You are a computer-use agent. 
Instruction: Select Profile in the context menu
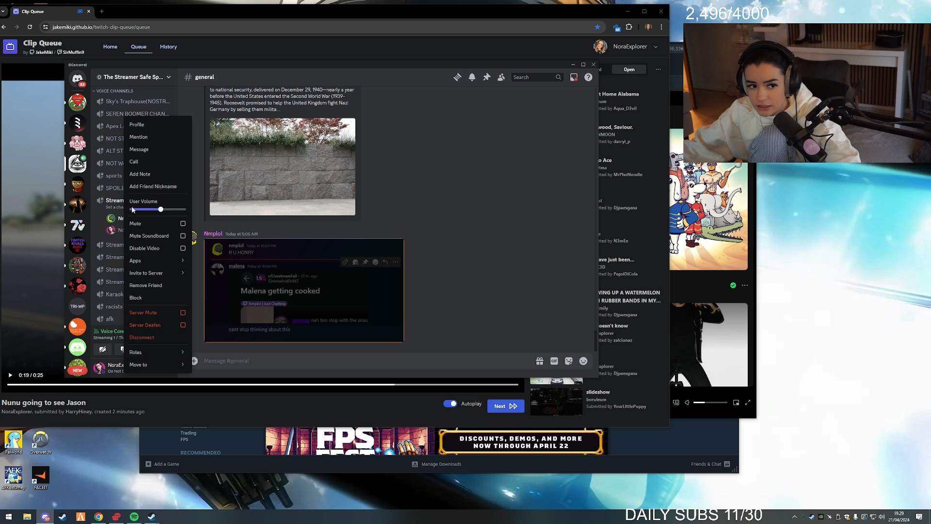click(157, 125)
